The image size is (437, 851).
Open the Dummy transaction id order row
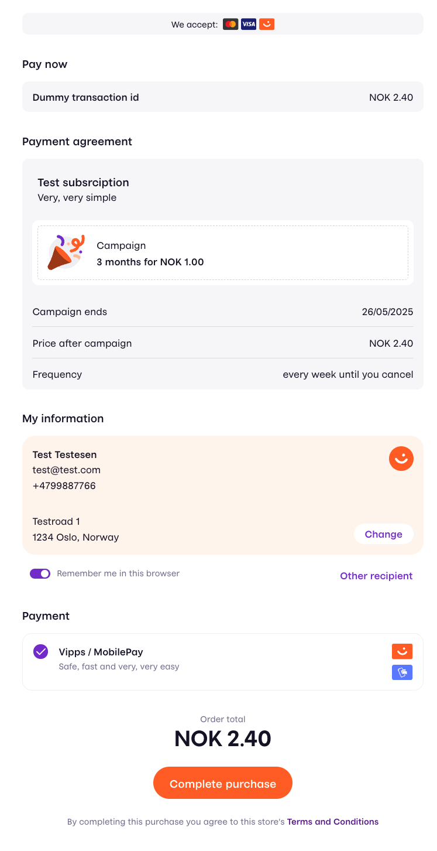point(222,97)
